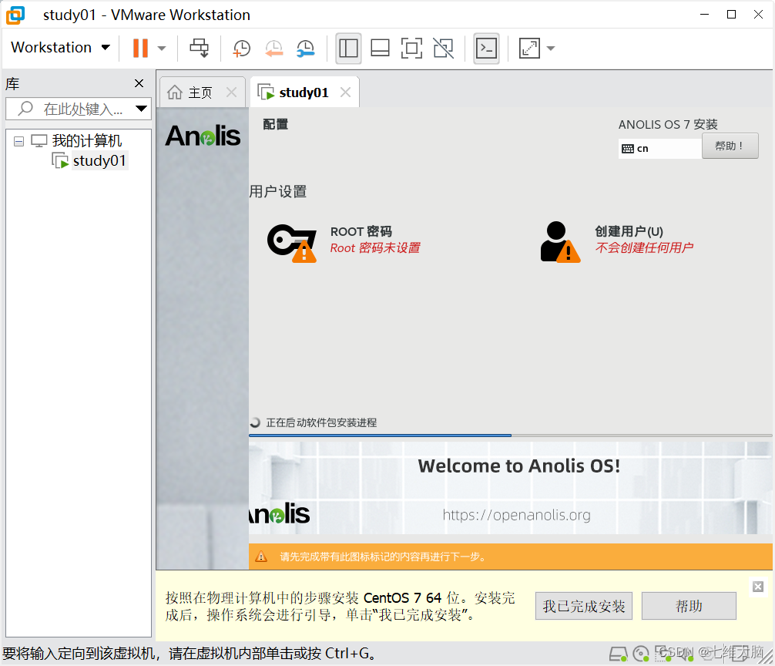Image resolution: width=775 pixels, height=666 pixels.
Task: Click the orange warning triangle icon
Action: tap(261, 557)
